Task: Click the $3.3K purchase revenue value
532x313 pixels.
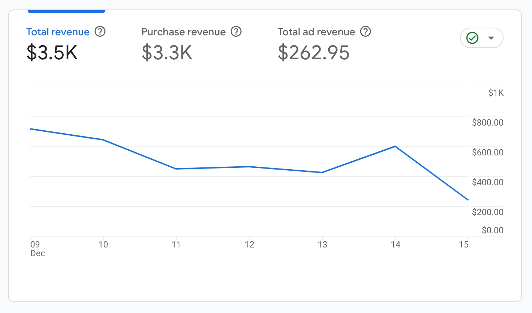Action: (x=167, y=53)
